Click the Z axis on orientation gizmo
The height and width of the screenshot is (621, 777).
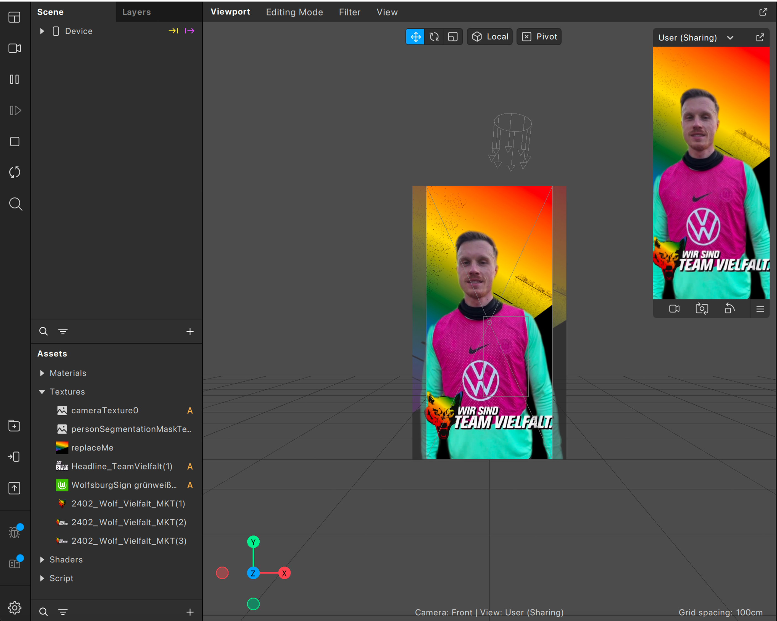[x=253, y=573]
